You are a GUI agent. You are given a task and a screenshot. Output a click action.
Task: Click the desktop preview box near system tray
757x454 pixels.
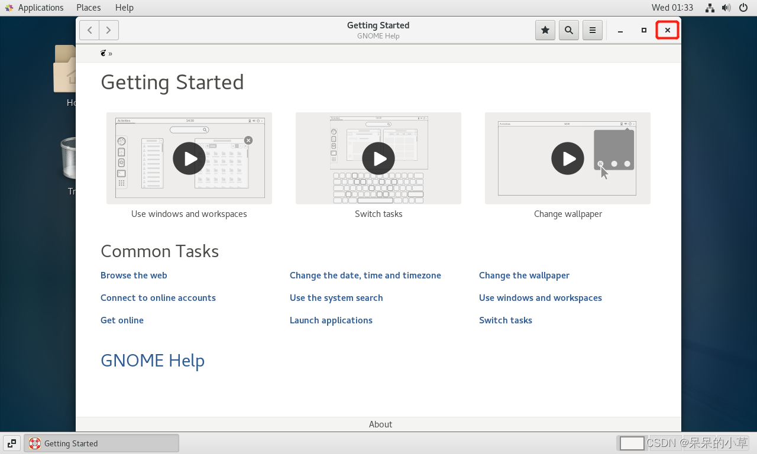point(631,443)
